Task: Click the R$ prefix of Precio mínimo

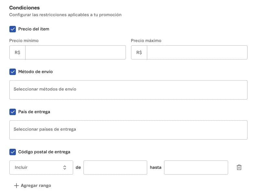Action: tap(17, 52)
